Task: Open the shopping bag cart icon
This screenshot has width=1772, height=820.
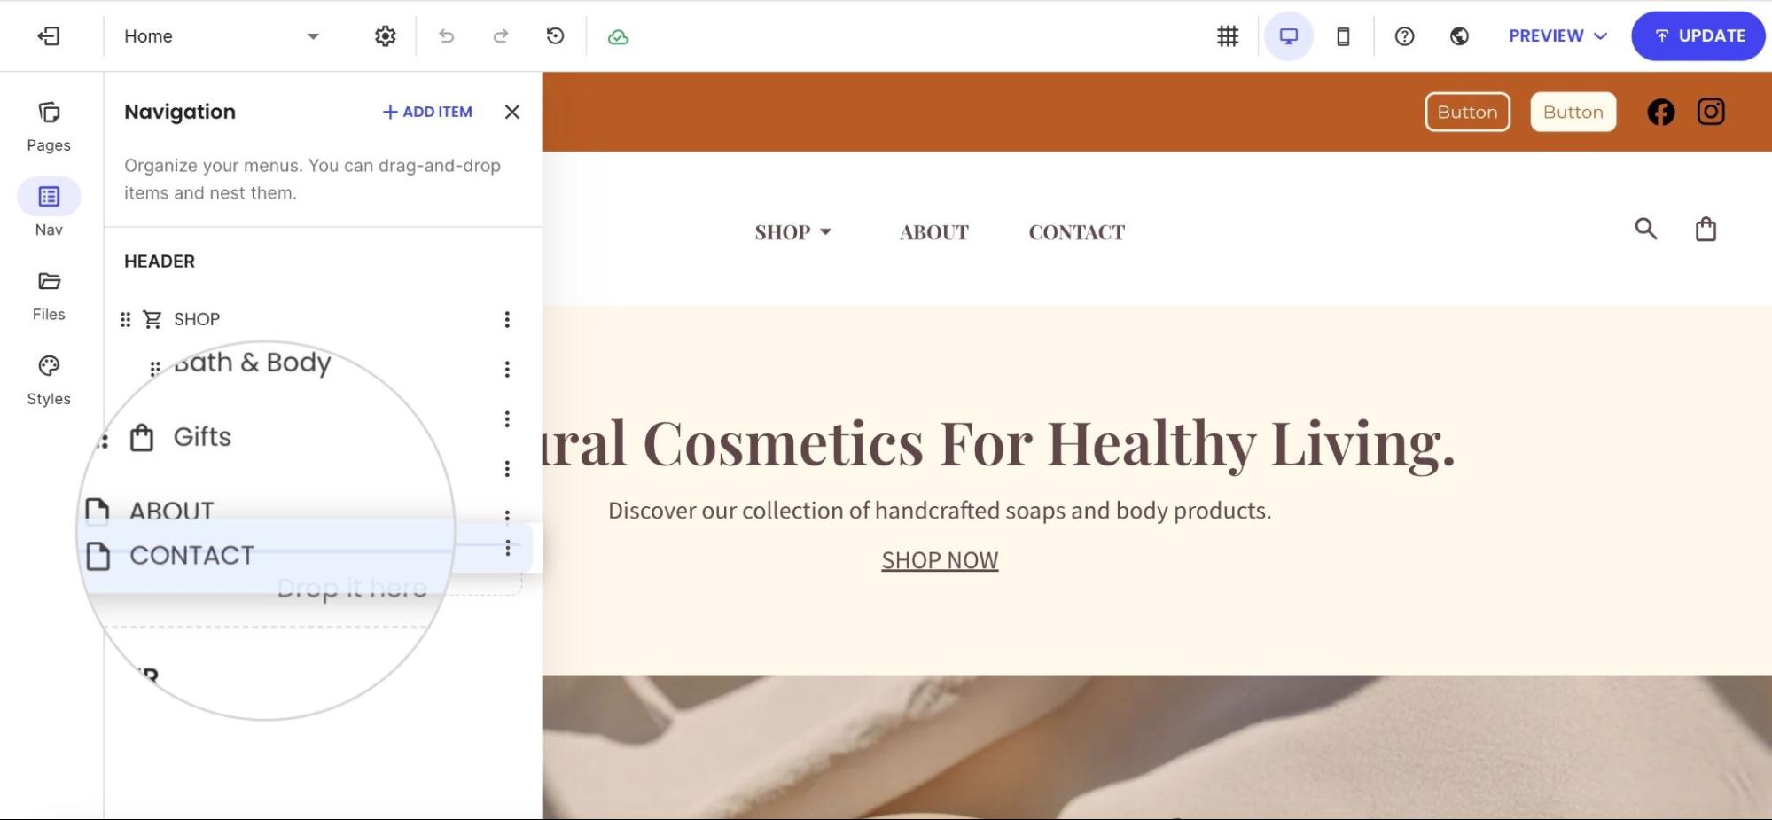Action: pos(1706,229)
